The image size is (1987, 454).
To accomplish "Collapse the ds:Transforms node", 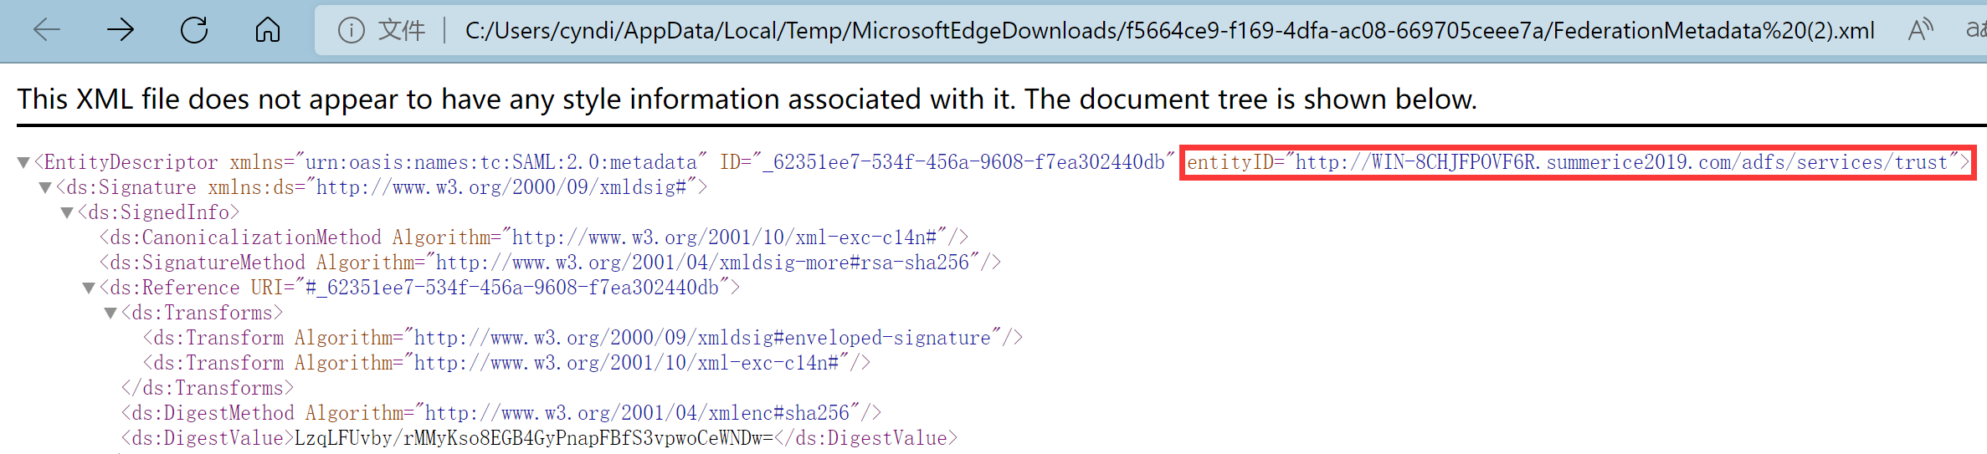I will pos(110,313).
